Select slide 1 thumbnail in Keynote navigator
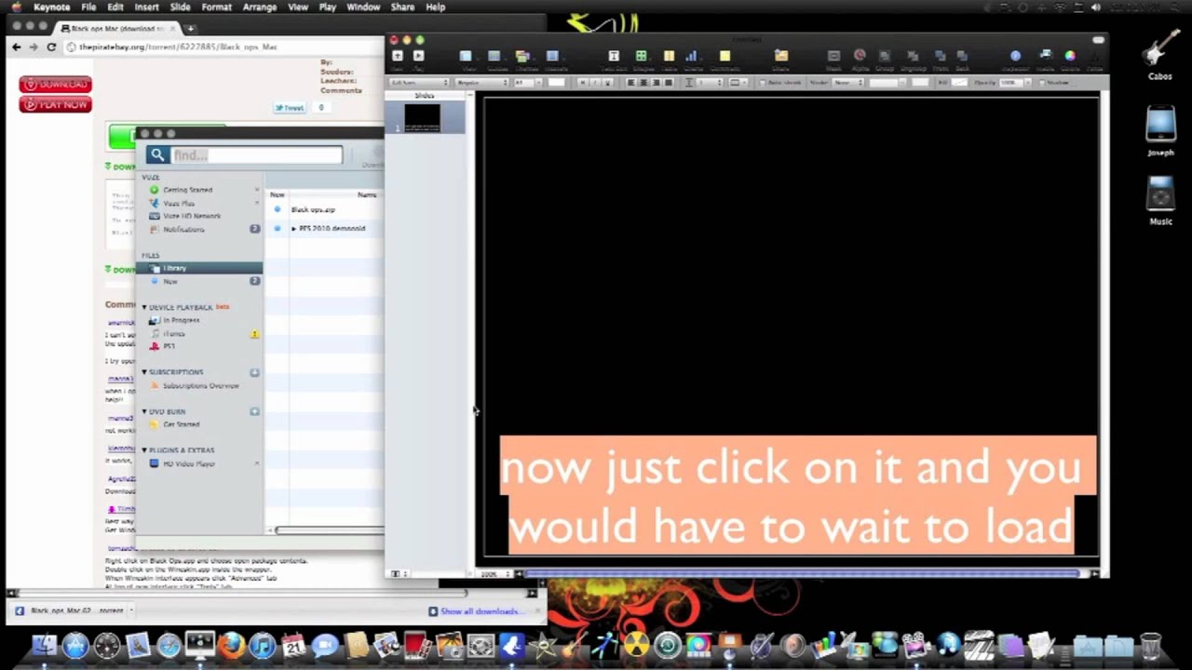 [x=422, y=117]
